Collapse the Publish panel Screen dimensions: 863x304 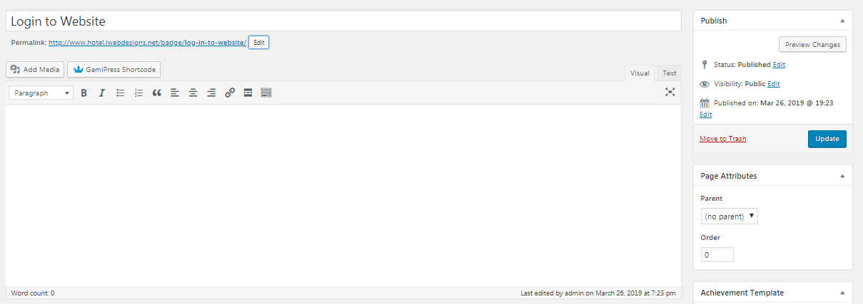(x=842, y=21)
